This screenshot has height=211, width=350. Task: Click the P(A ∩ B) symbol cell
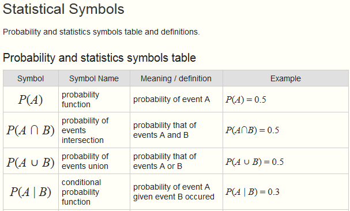click(x=31, y=130)
